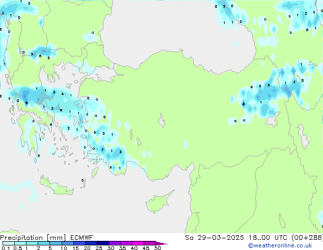Click the legend scale label '25'
The width and height of the screenshot is (323, 250).
(99, 248)
